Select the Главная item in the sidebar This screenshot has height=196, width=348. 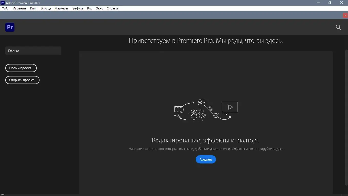click(33, 51)
